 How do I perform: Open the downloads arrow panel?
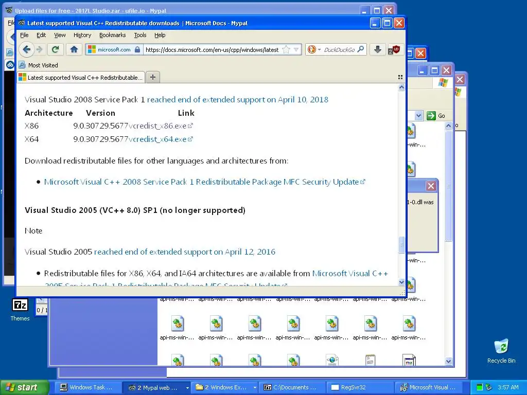pyautogui.click(x=377, y=50)
